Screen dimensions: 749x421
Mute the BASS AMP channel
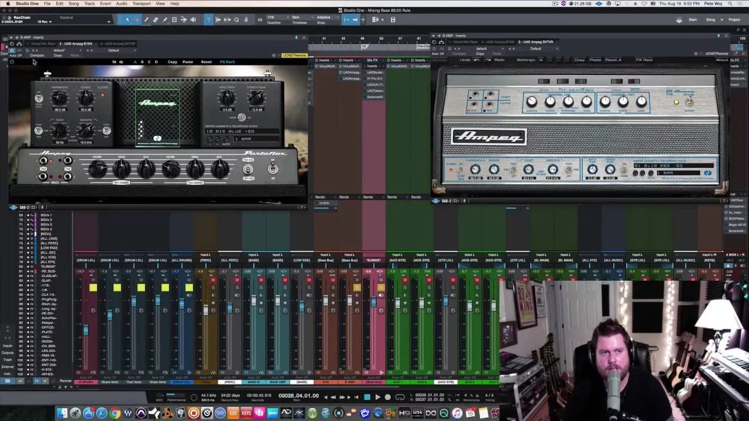click(285, 281)
